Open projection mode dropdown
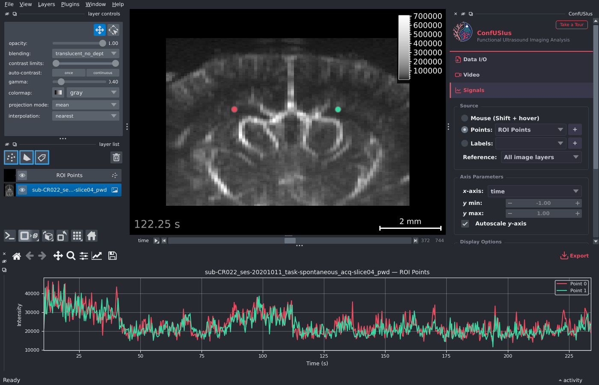 (x=86, y=105)
